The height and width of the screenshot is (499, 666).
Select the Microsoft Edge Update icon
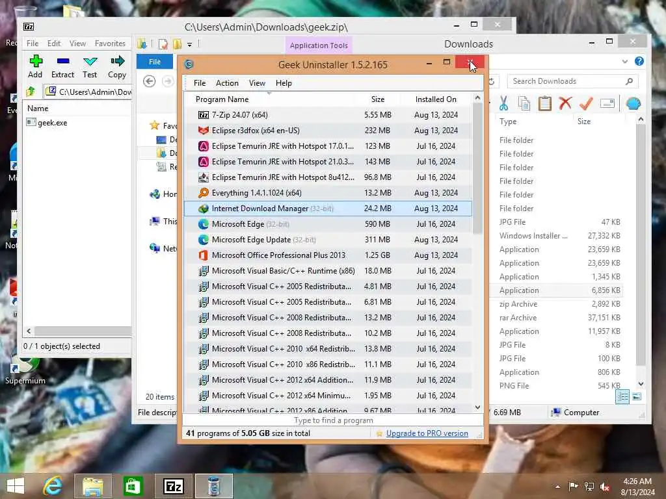[x=204, y=240]
